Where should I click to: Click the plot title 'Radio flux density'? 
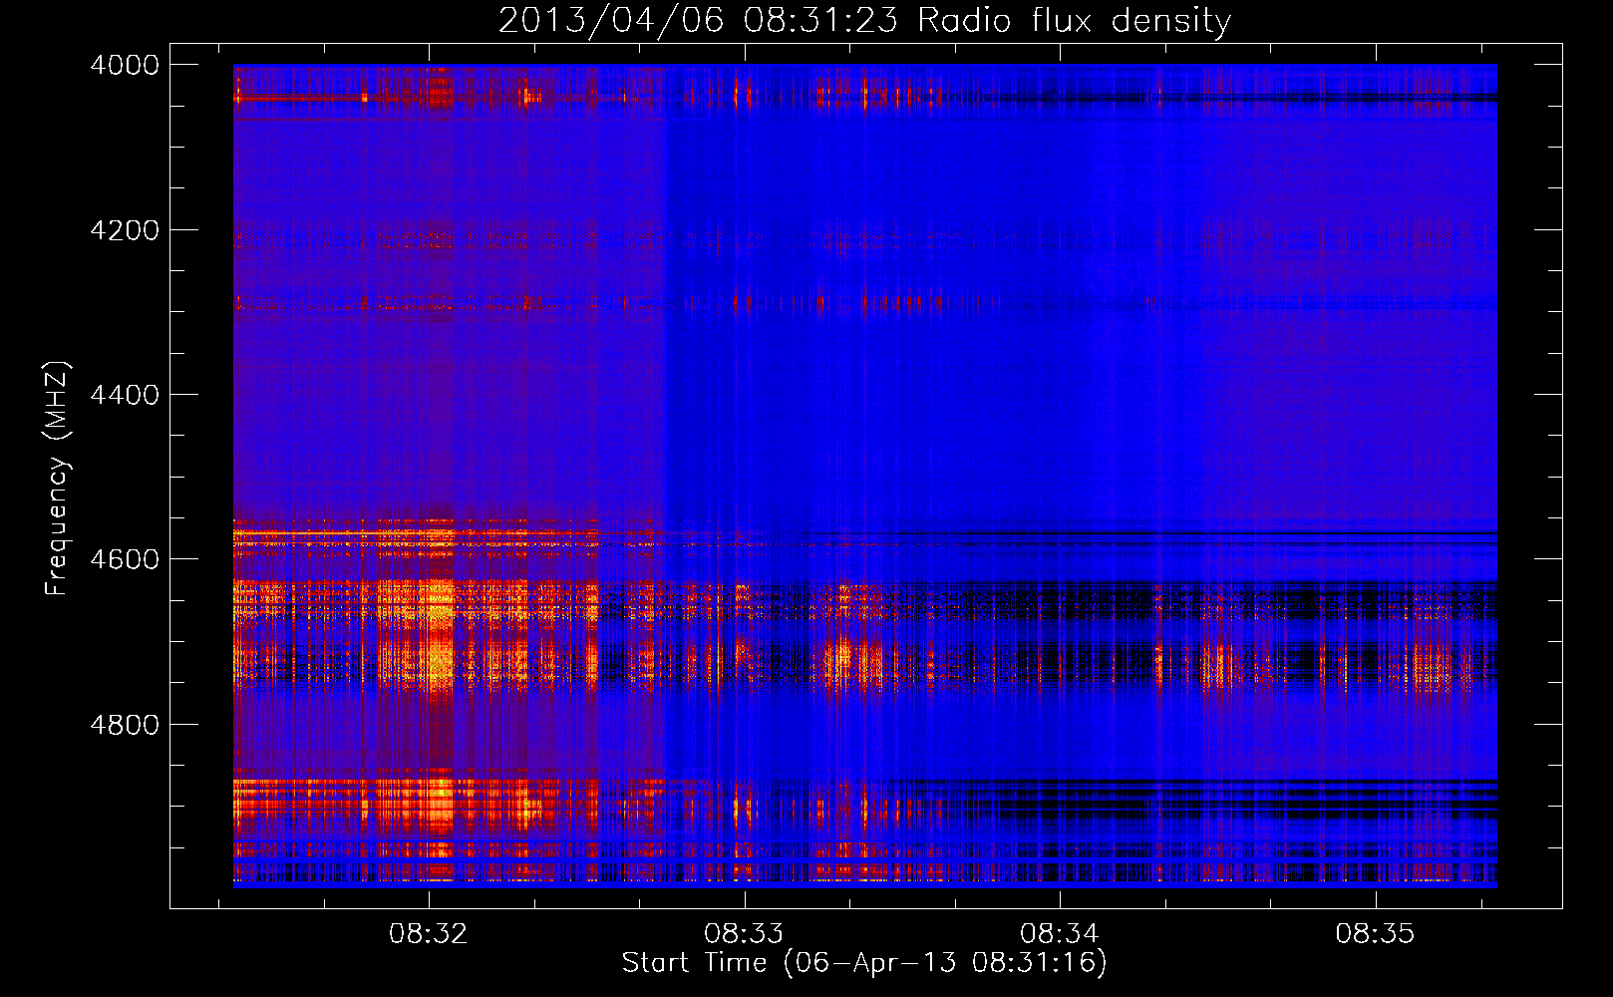click(x=1075, y=21)
